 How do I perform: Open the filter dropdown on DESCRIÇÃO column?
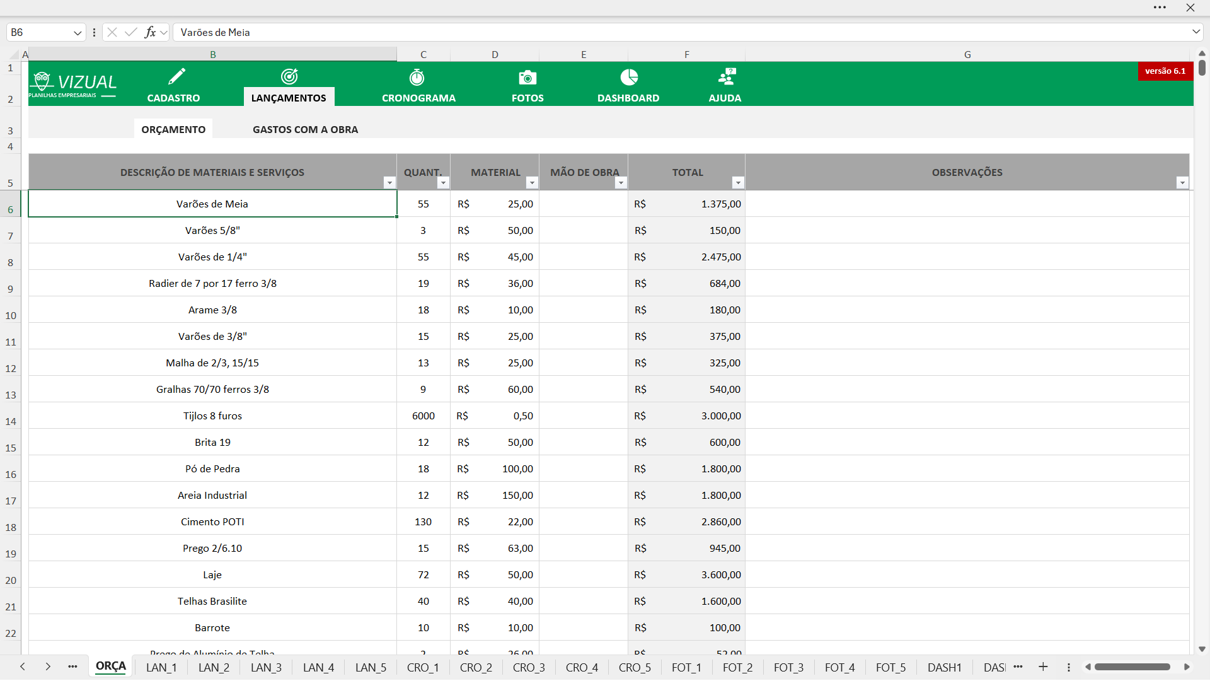pos(389,183)
